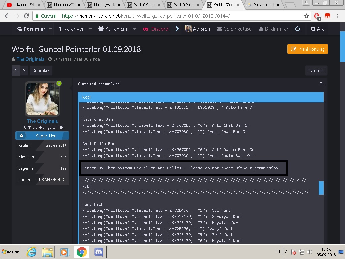This screenshot has width=345, height=259.
Task: Open the Neler yeni menu item
Action: coord(72,29)
